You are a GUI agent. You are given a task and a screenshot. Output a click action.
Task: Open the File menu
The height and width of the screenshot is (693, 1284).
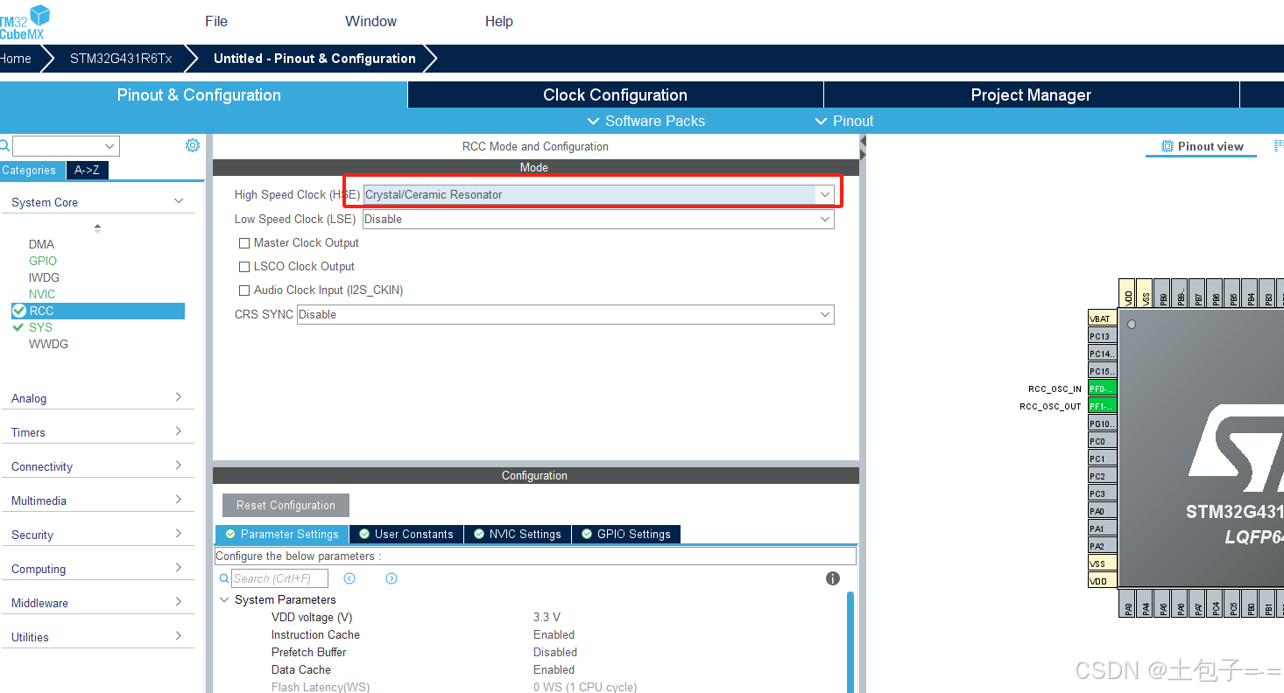[216, 21]
